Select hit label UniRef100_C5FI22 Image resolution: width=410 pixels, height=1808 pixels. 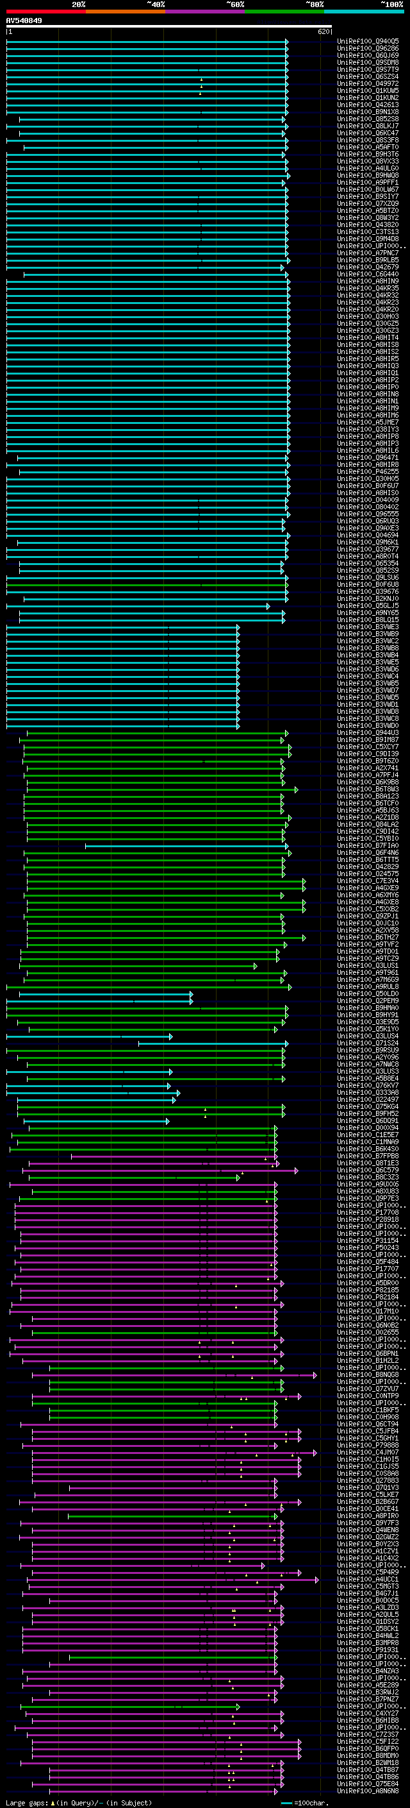(x=368, y=1741)
